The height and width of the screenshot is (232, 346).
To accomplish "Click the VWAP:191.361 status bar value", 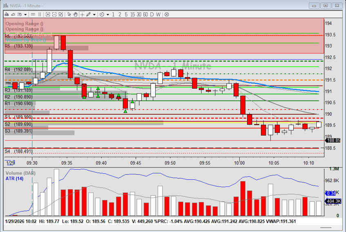I will (x=281, y=221).
